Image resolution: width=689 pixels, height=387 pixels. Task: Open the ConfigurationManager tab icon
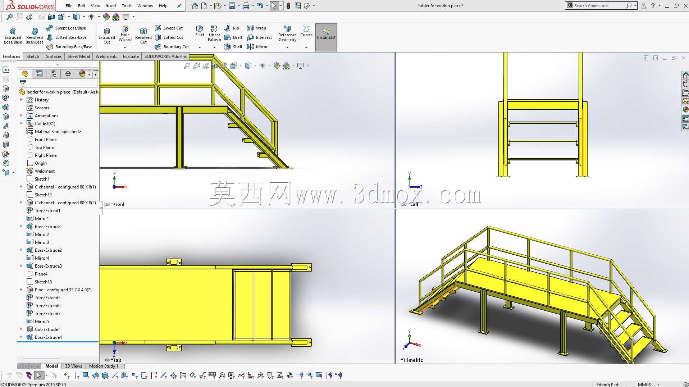click(x=54, y=74)
